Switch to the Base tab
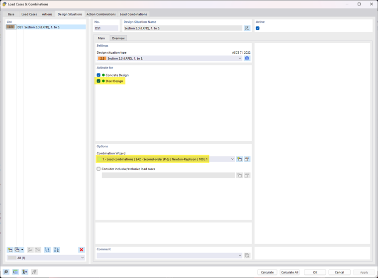 pyautogui.click(x=11, y=14)
